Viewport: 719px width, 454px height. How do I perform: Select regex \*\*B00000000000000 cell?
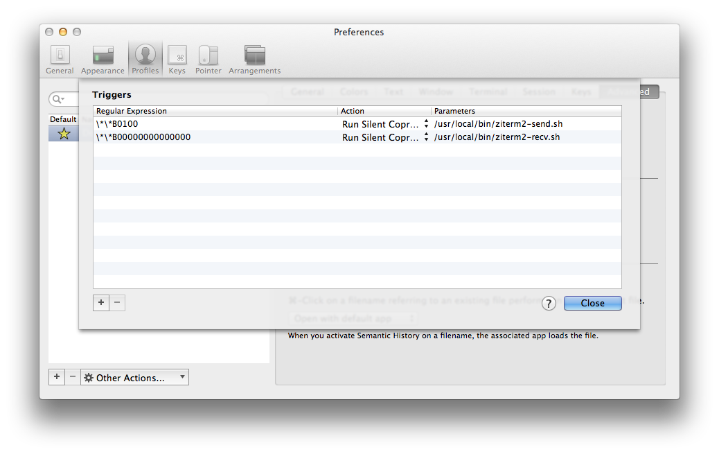coord(215,137)
